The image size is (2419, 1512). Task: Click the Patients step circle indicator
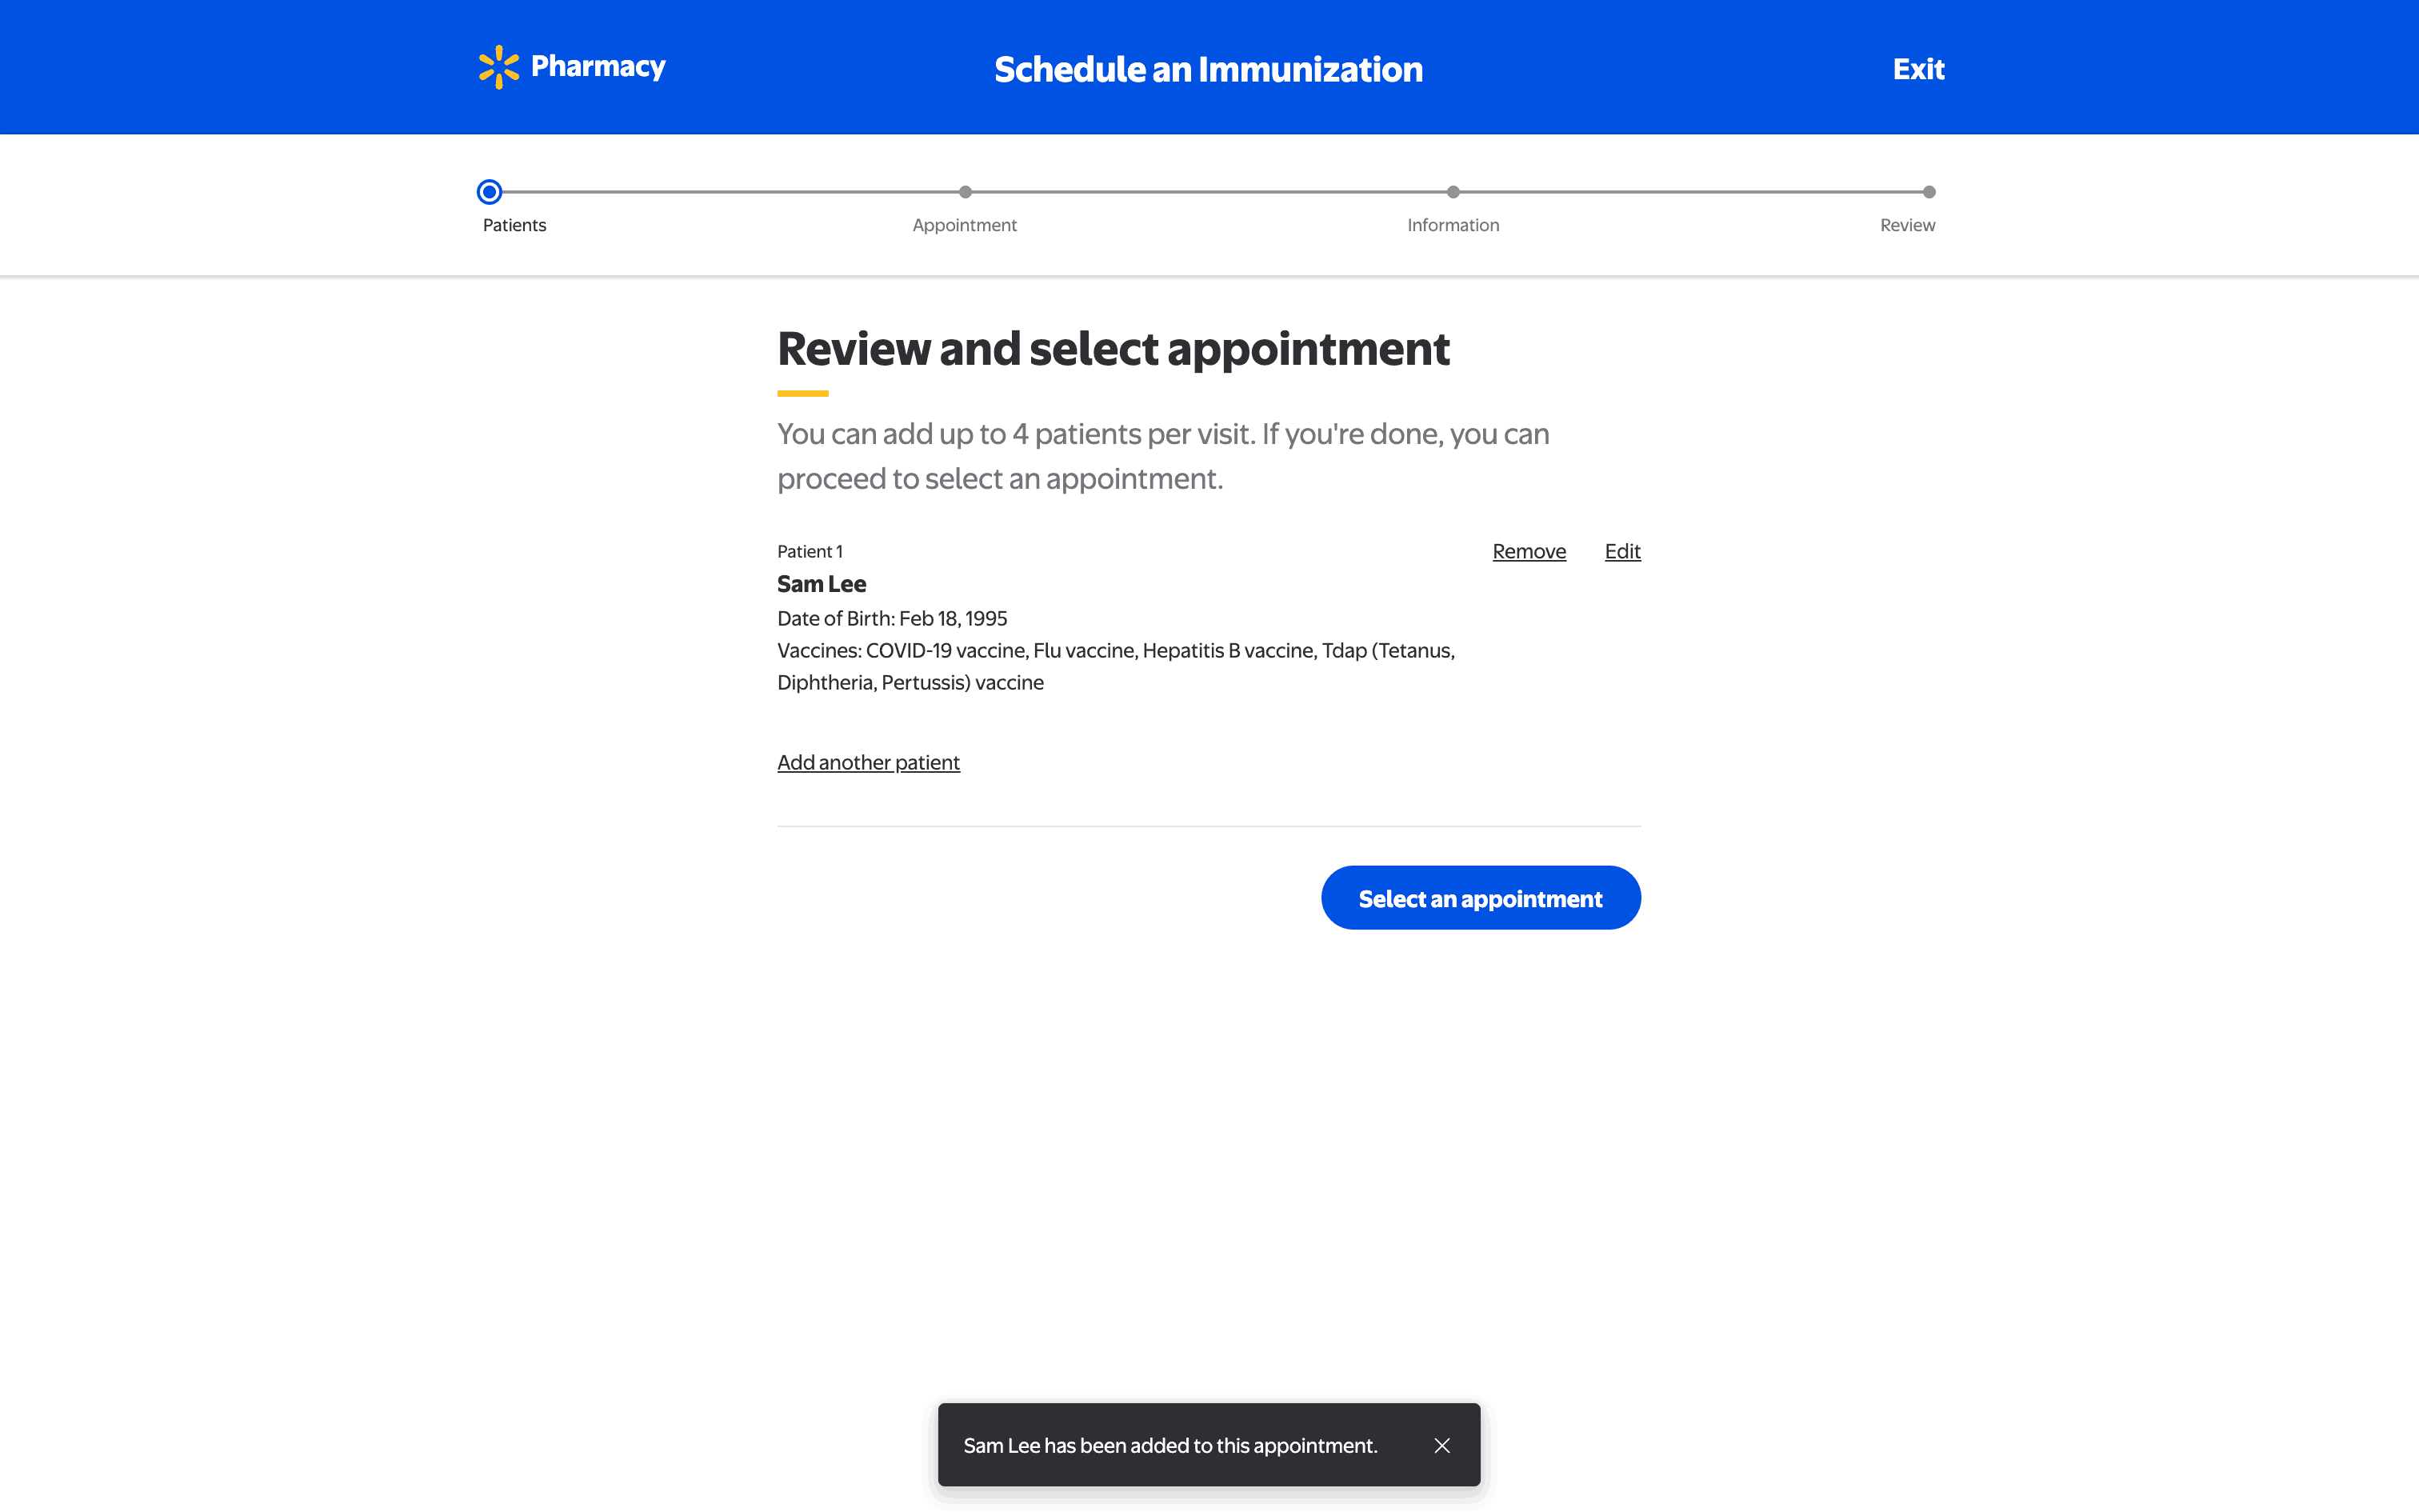coord(490,192)
